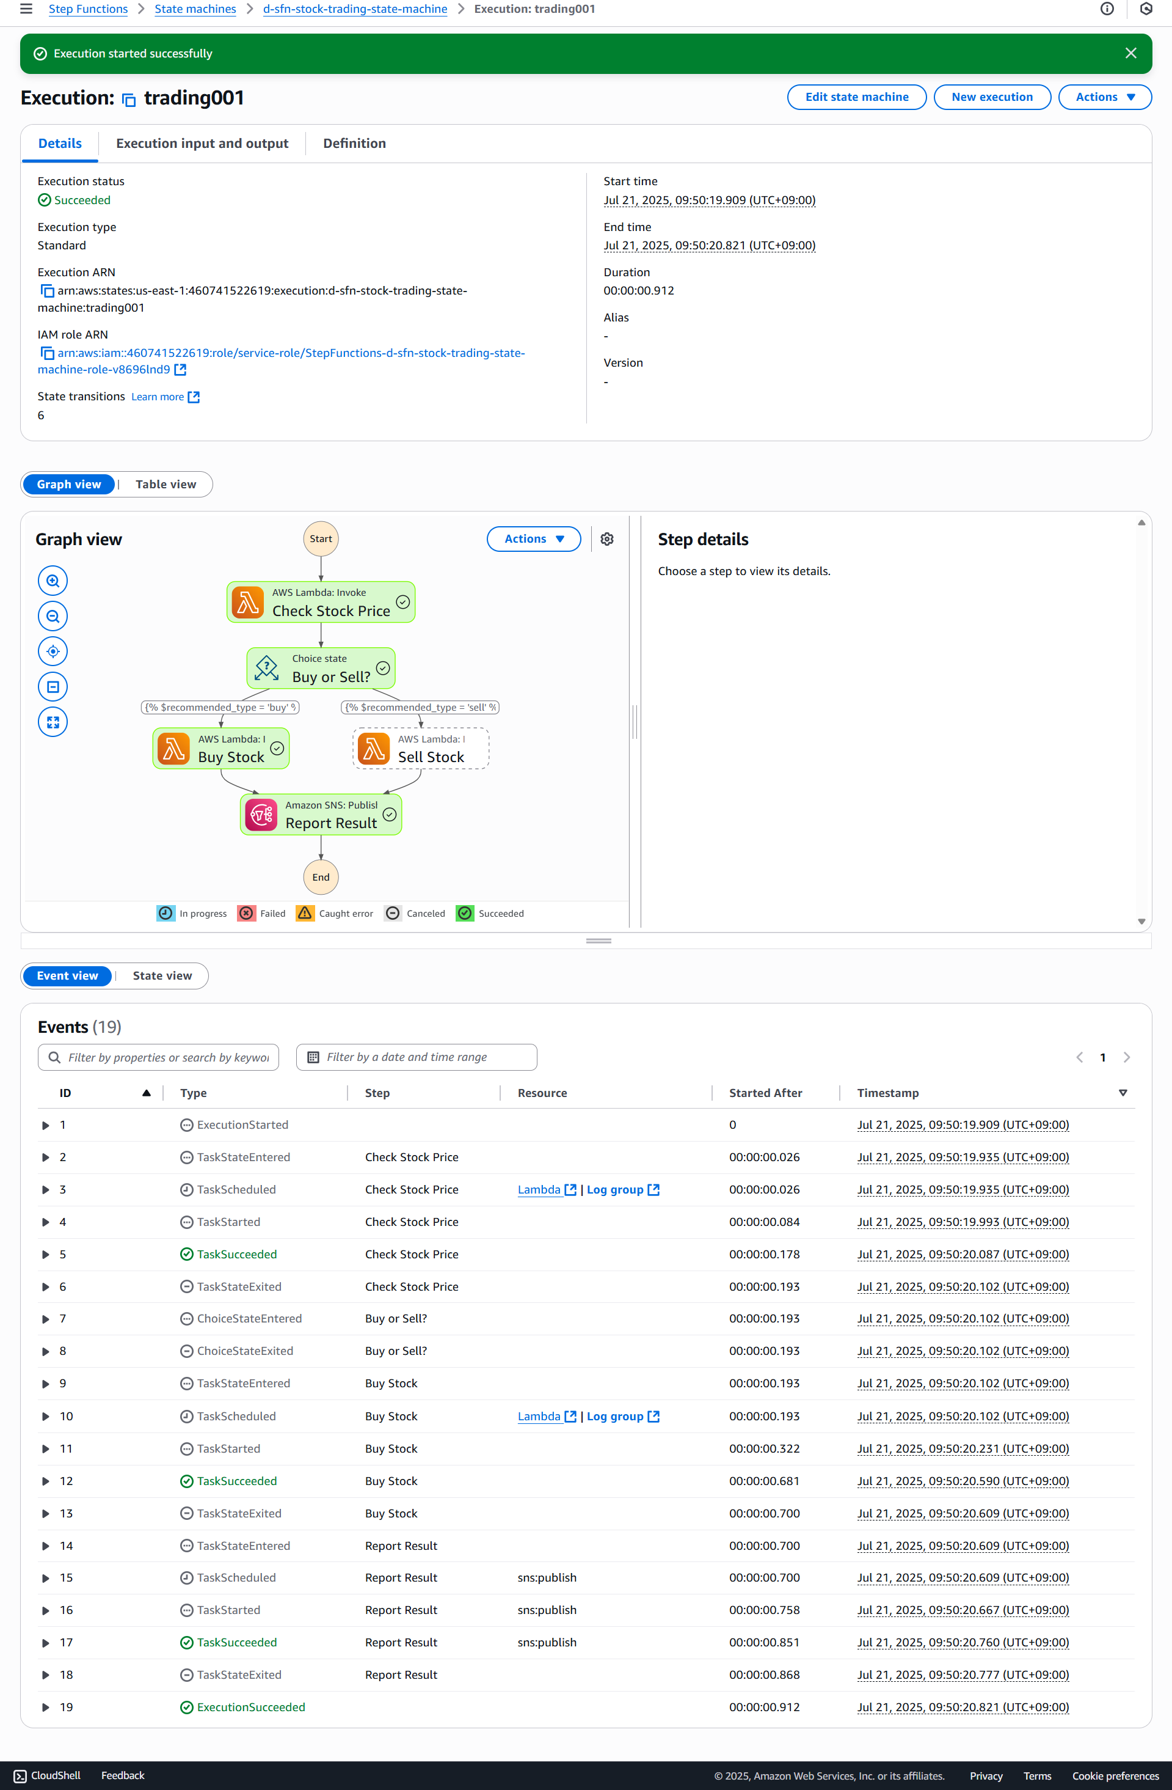Center the graph with the target icon

pos(53,651)
